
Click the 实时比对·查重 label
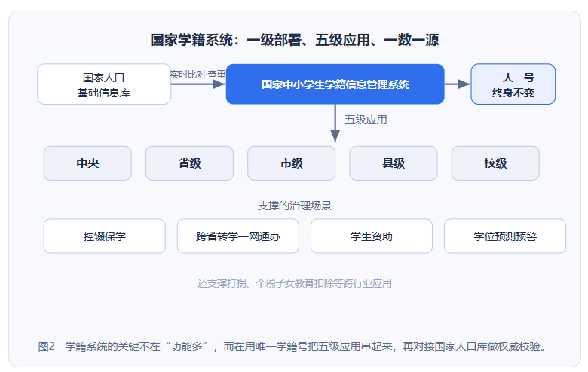(198, 75)
